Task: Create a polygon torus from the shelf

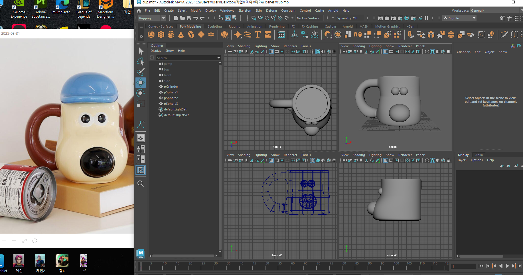Action: tap(191, 35)
